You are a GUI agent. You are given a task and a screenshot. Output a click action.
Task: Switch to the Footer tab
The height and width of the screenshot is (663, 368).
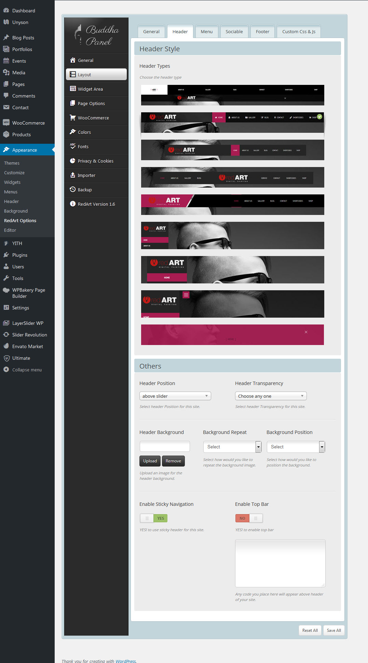pos(262,31)
